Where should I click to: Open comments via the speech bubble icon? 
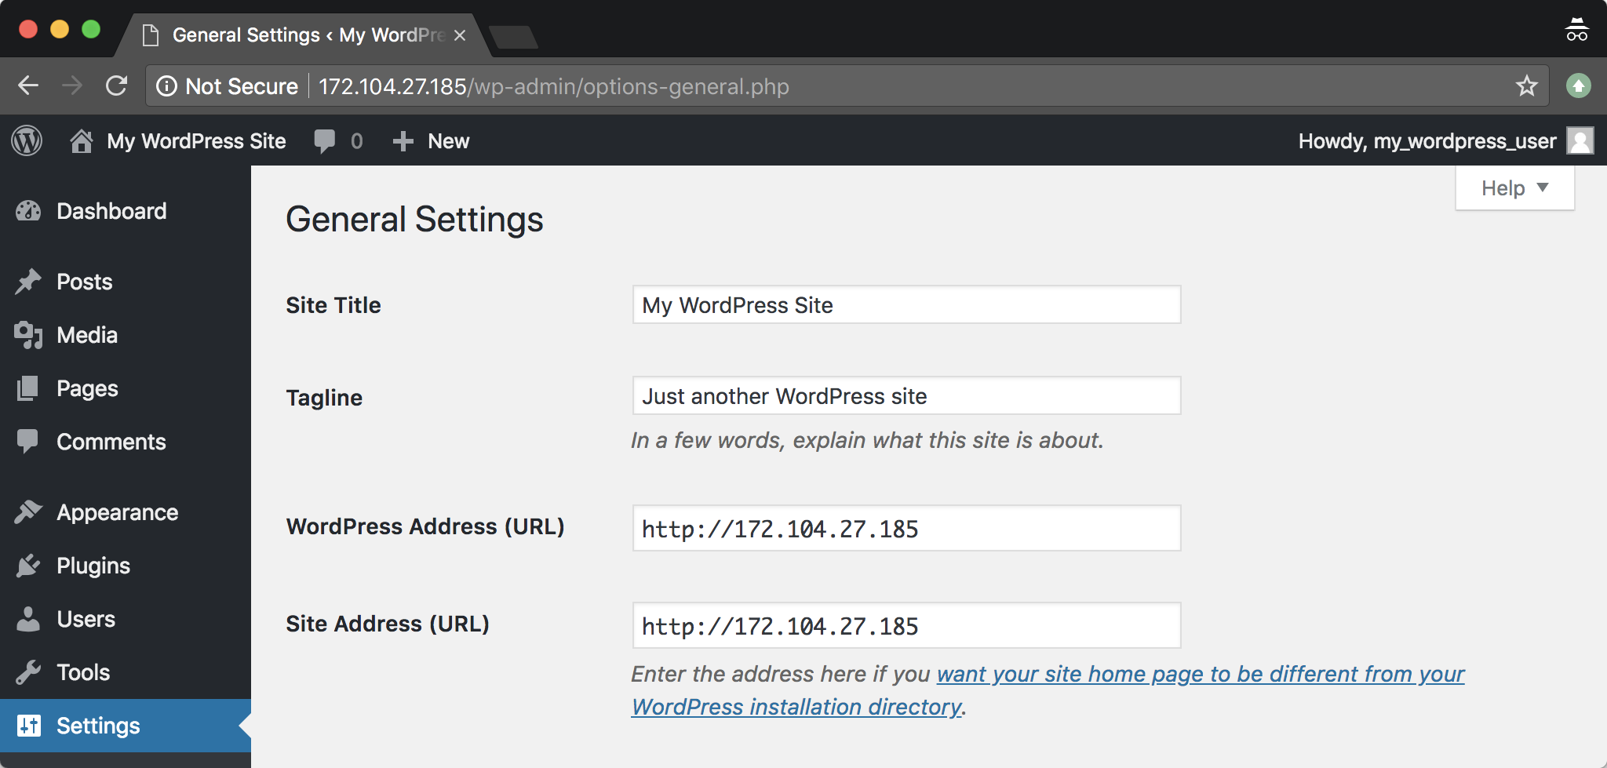pos(326,141)
